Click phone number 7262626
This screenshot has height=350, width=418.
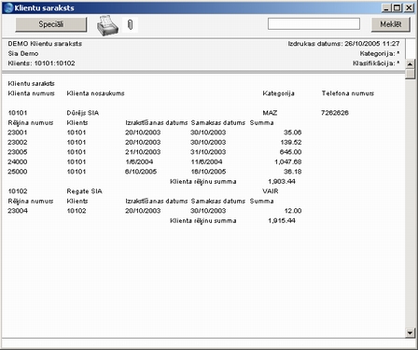click(335, 113)
